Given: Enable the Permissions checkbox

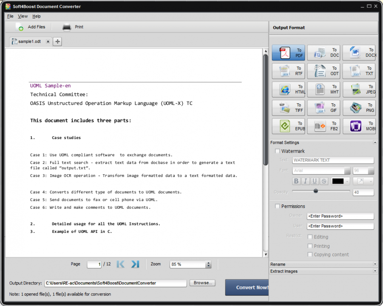Looking at the screenshot, I should (x=277, y=207).
